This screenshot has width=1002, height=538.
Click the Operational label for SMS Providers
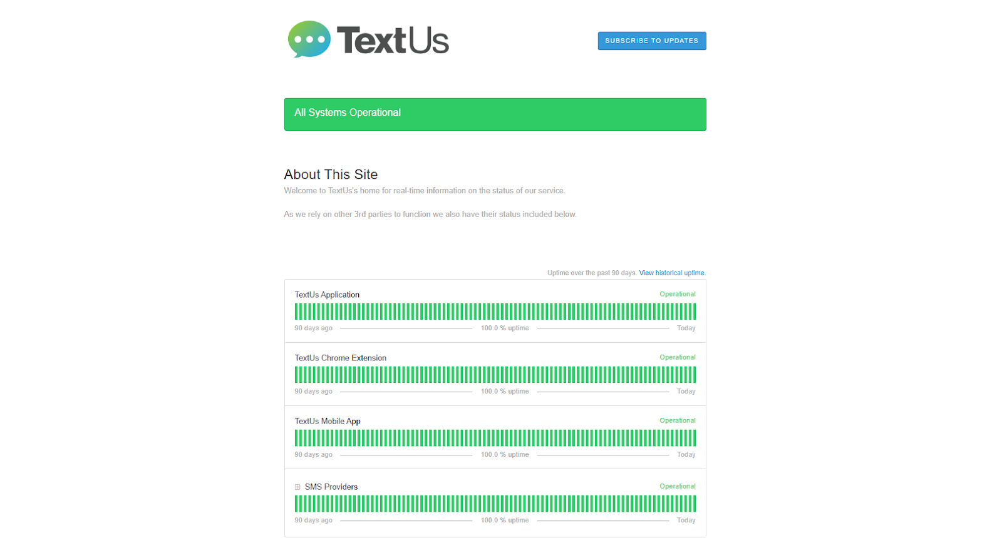click(676, 486)
